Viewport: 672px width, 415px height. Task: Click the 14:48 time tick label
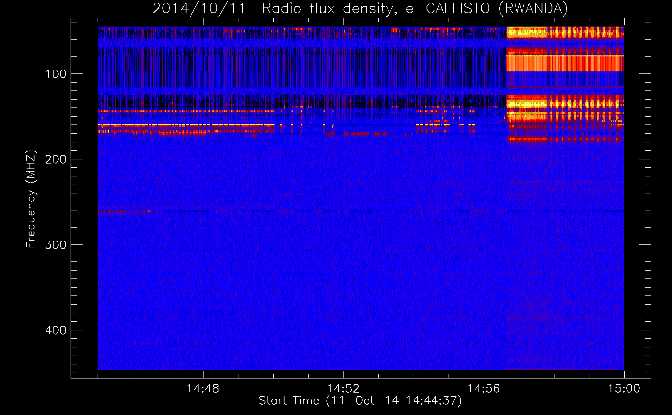(203, 389)
